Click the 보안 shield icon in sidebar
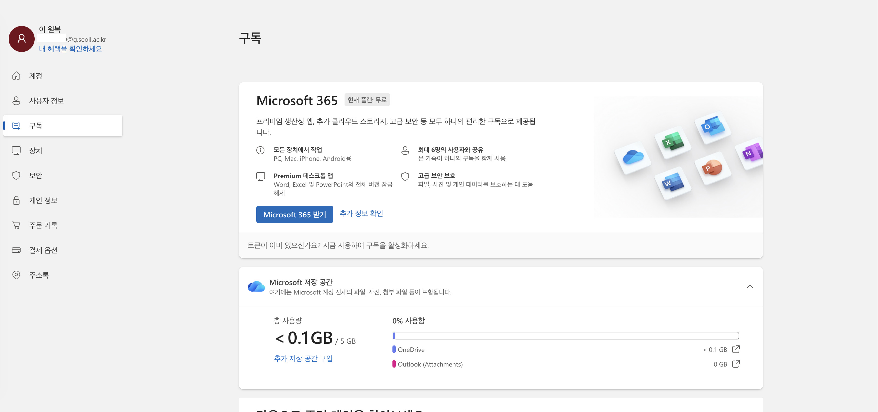This screenshot has height=412, width=878. pos(16,175)
